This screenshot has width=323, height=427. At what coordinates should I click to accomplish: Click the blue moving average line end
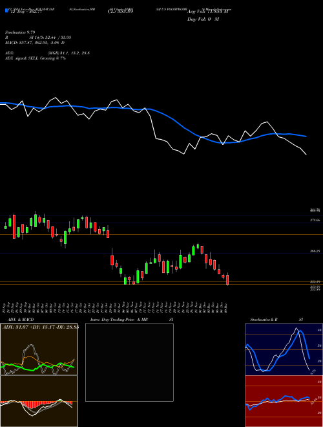tap(306, 137)
